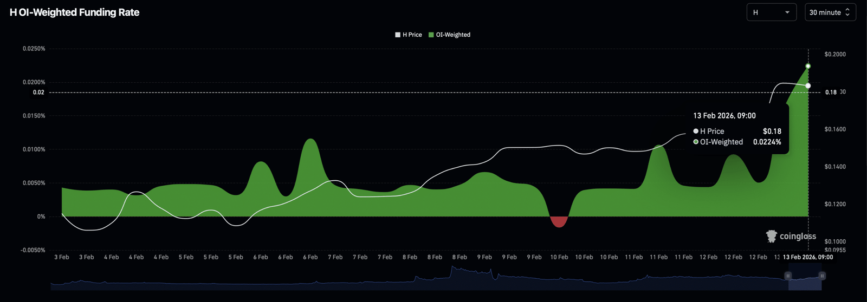867x302 pixels.
Task: Open the 30 minute interval selector
Action: pyautogui.click(x=830, y=12)
